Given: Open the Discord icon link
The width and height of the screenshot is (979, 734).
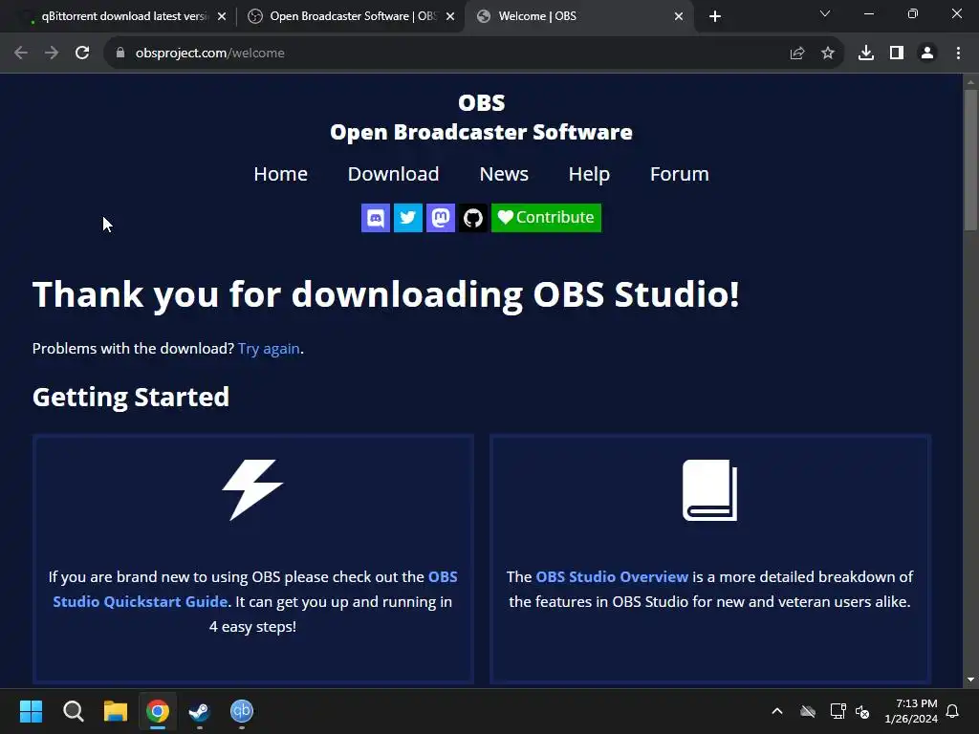Looking at the screenshot, I should pos(375,218).
